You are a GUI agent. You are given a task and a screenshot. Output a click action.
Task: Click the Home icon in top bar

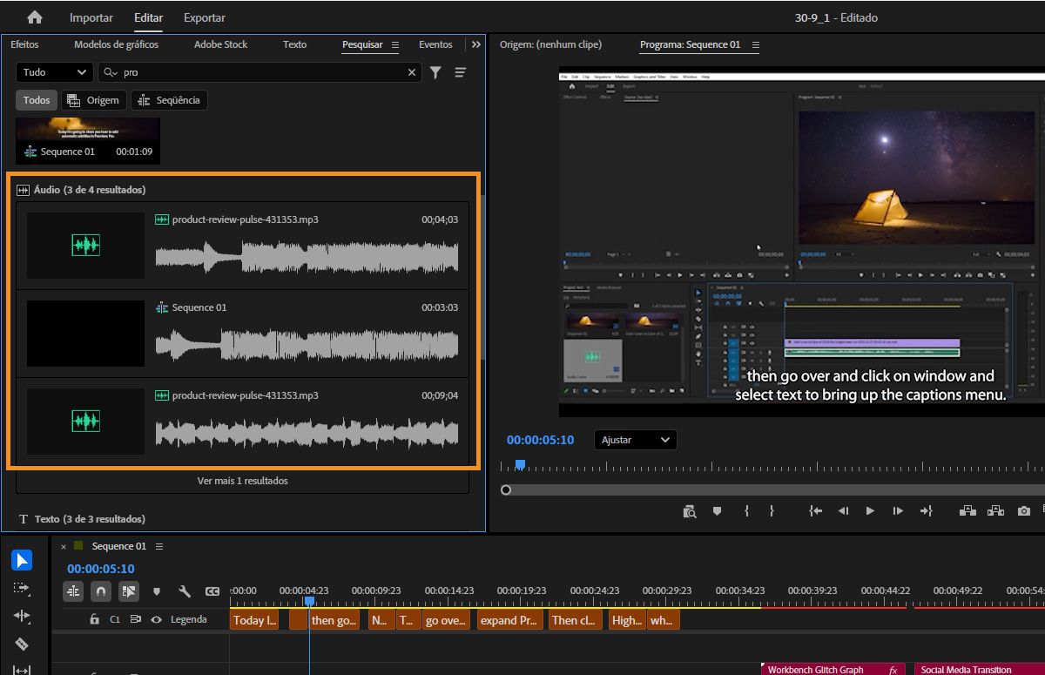[x=35, y=17]
